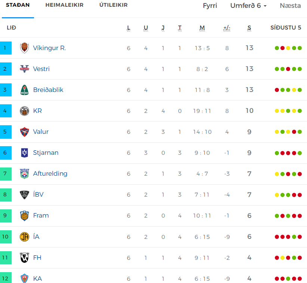
Task: Click the Fram club crest
Action: [24, 216]
